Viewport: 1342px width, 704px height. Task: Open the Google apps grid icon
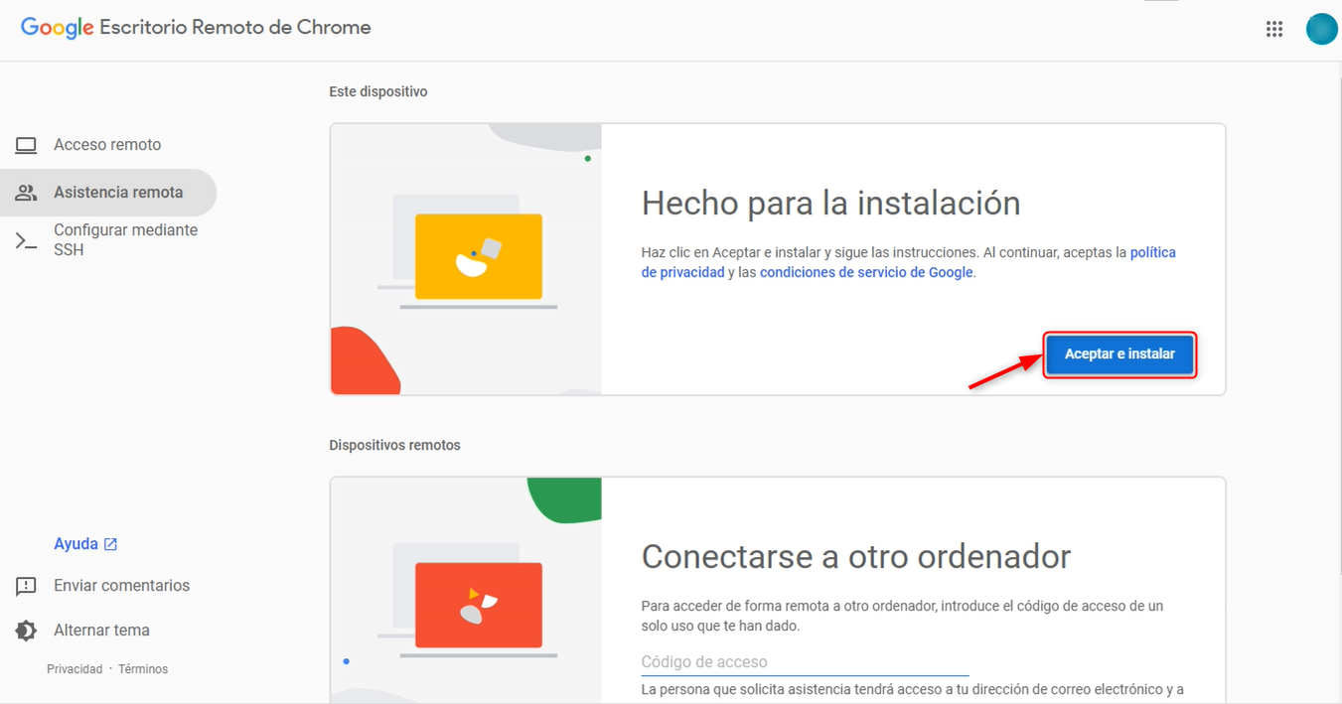(1274, 30)
